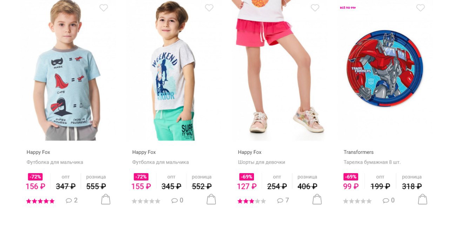The image size is (449, 225).
Task: Add superhero mask t-shirt to wishlist heart
Action: point(103,8)
